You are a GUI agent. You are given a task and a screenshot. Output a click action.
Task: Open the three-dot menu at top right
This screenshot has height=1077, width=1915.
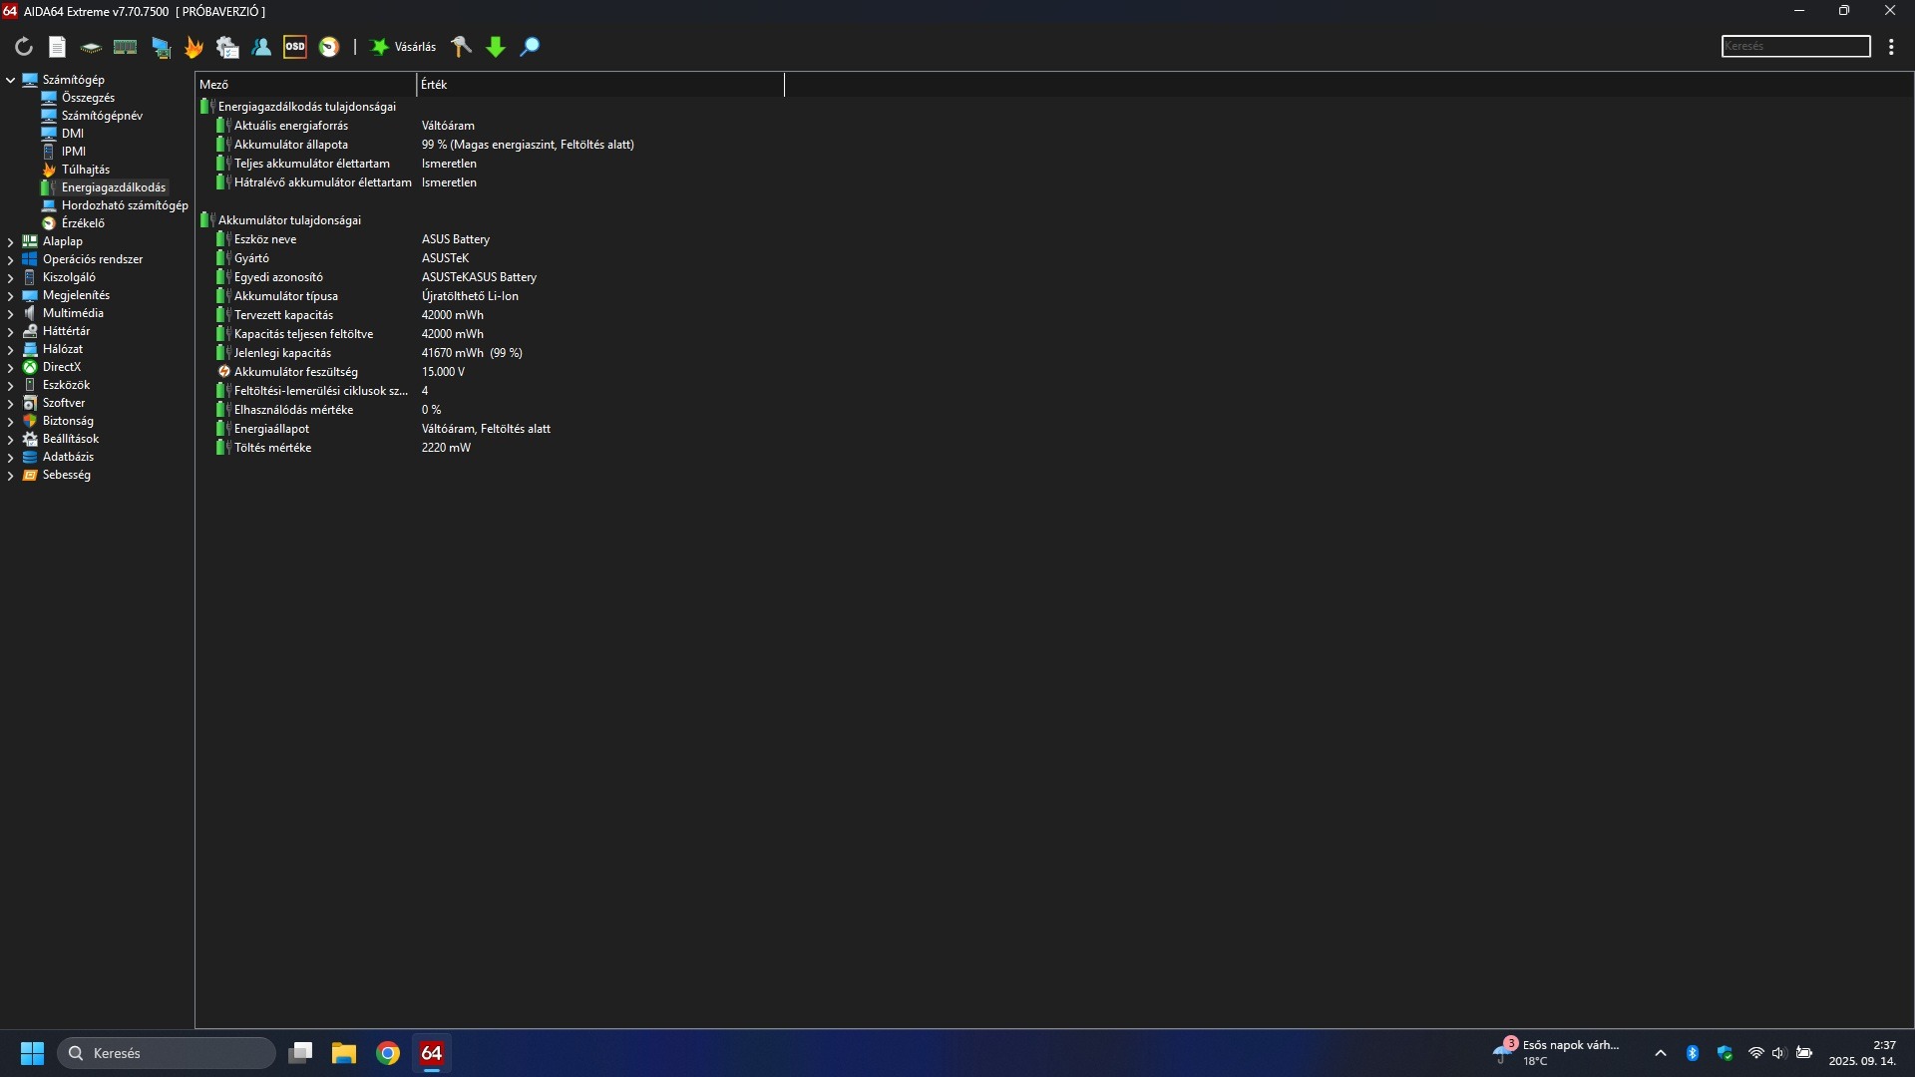tap(1891, 47)
